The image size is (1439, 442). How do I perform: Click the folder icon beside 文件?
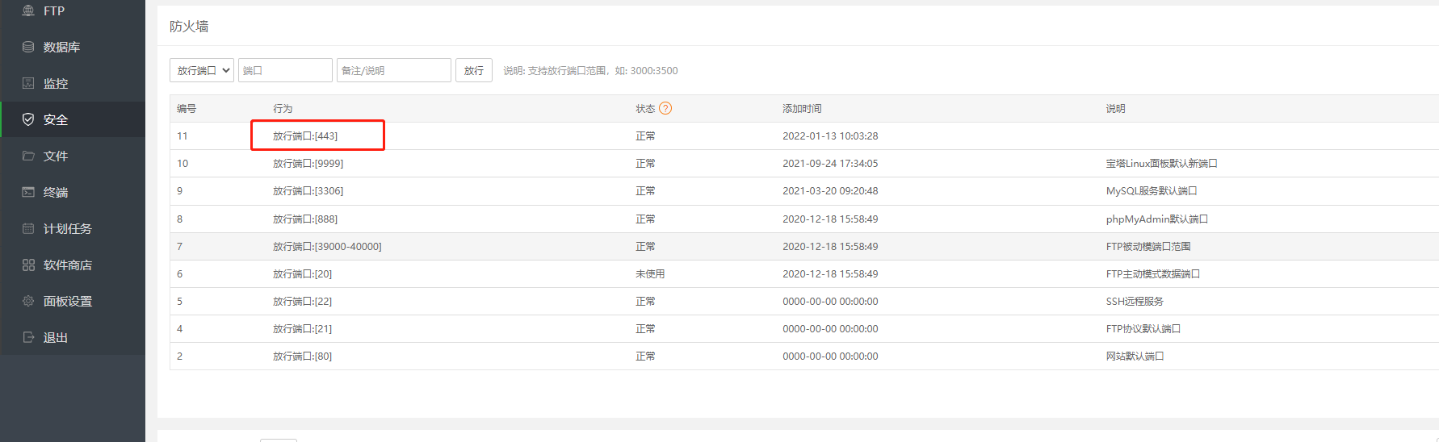pos(28,156)
